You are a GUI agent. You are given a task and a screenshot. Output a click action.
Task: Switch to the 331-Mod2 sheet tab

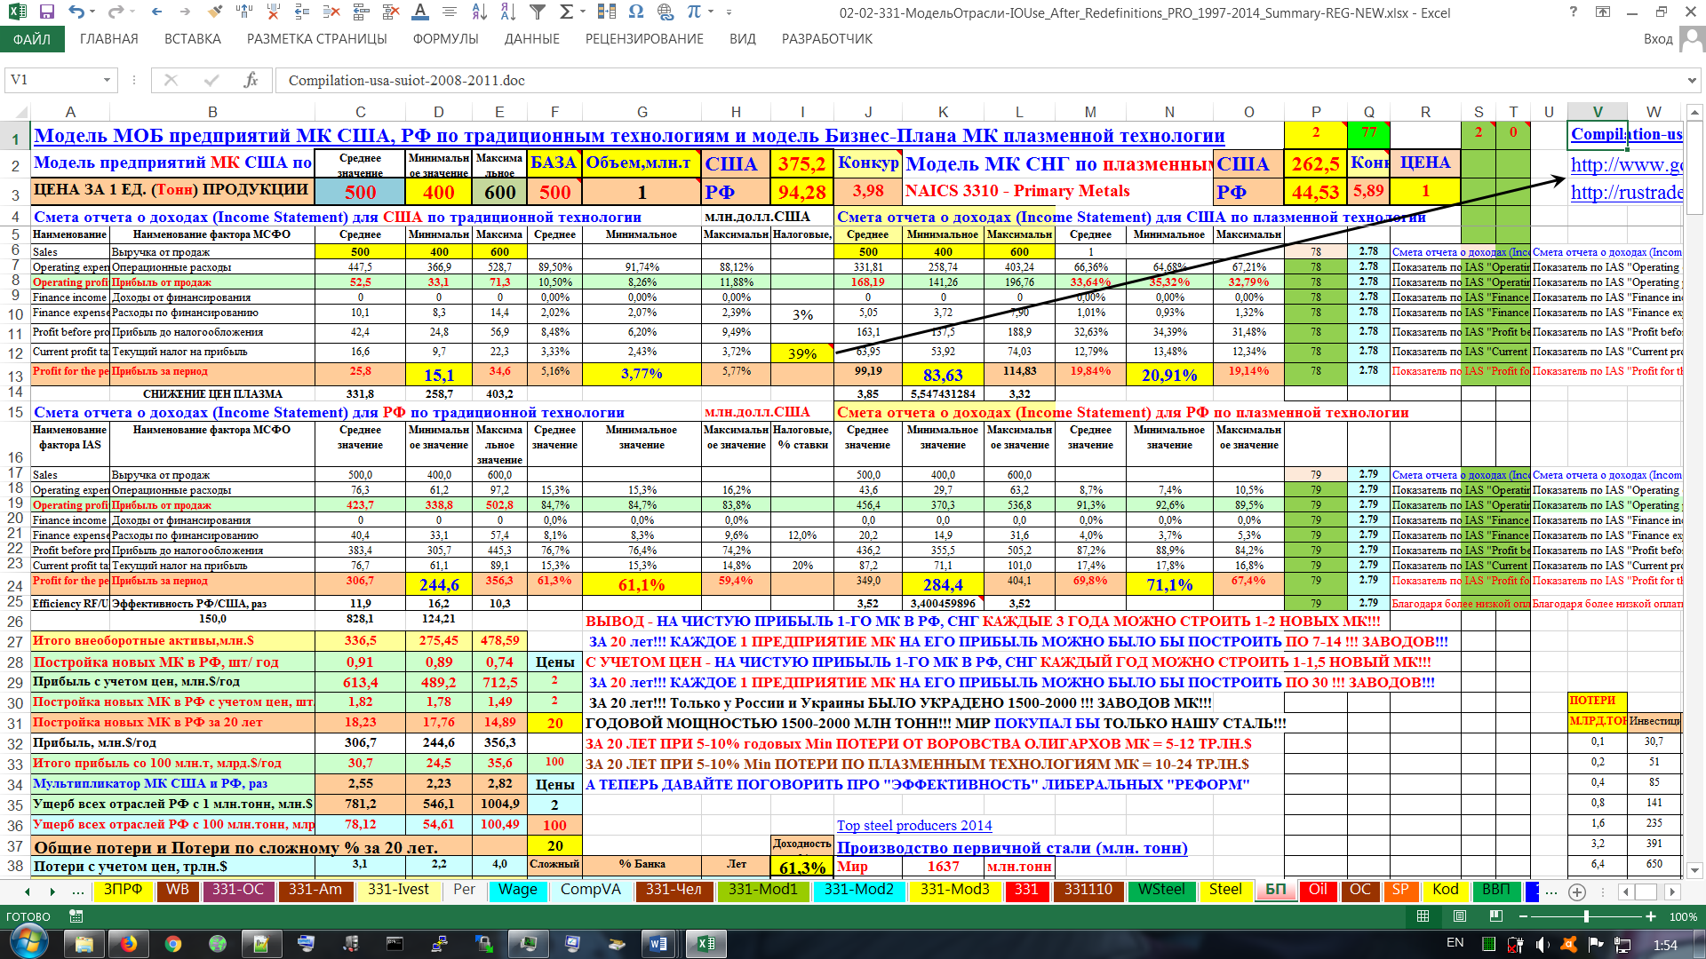858,890
